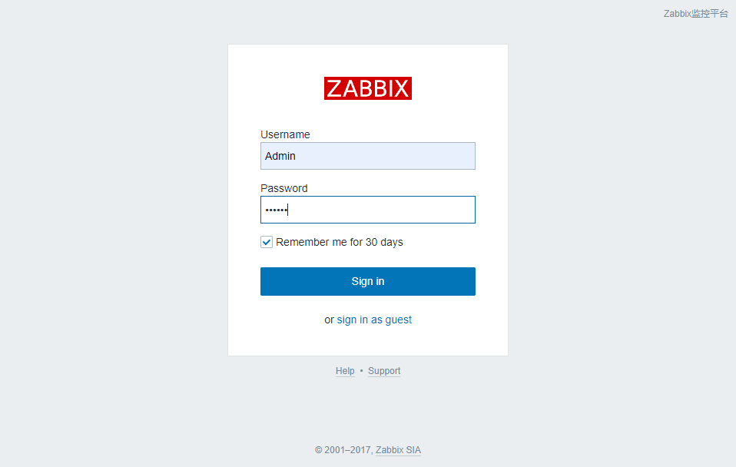Viewport: 736px width, 467px height.
Task: Click the bullet separator between Help and Support
Action: [361, 371]
